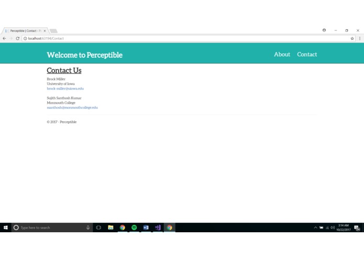Screen dimensions: 364x259
Task: Click the Contact Us heading
Action: [64, 70]
